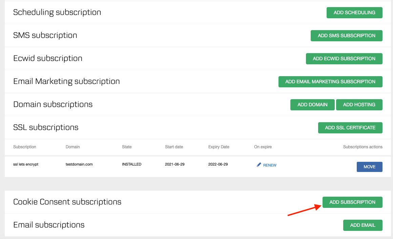Add a Cookie Consent subscription
The width and height of the screenshot is (393, 239).
click(x=352, y=202)
